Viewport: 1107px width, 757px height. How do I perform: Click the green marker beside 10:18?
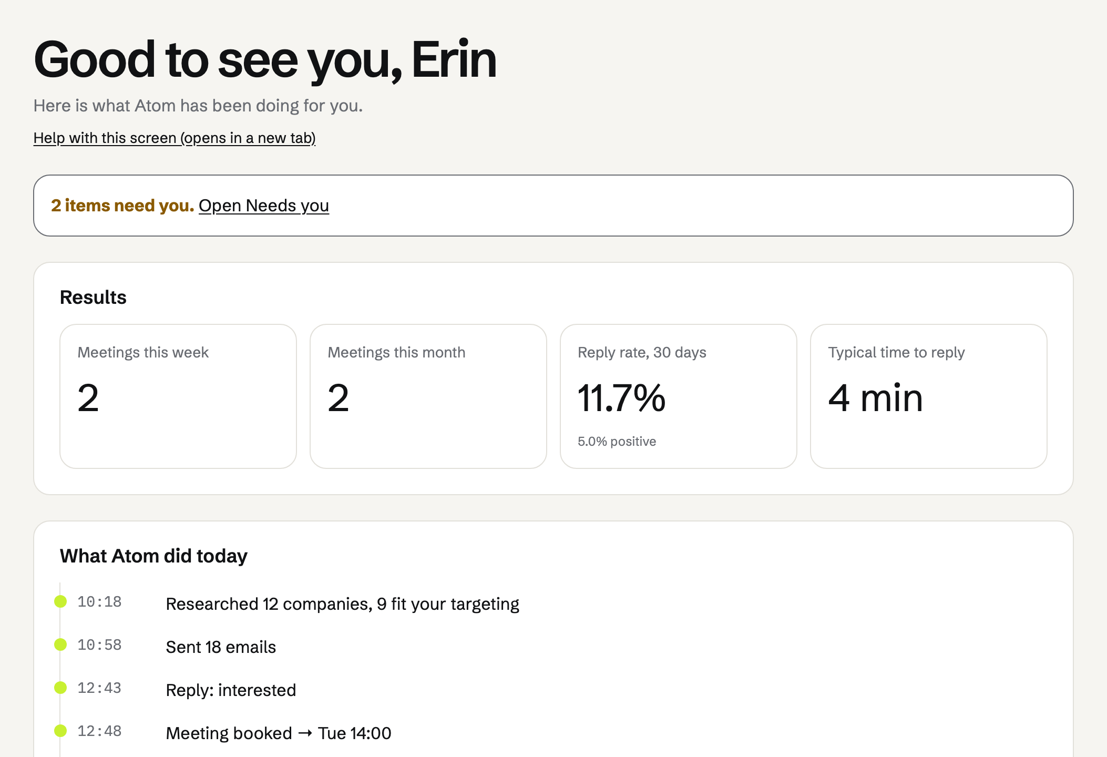[60, 601]
